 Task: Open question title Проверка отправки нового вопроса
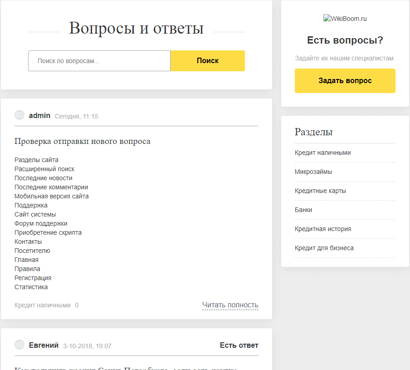tap(82, 141)
